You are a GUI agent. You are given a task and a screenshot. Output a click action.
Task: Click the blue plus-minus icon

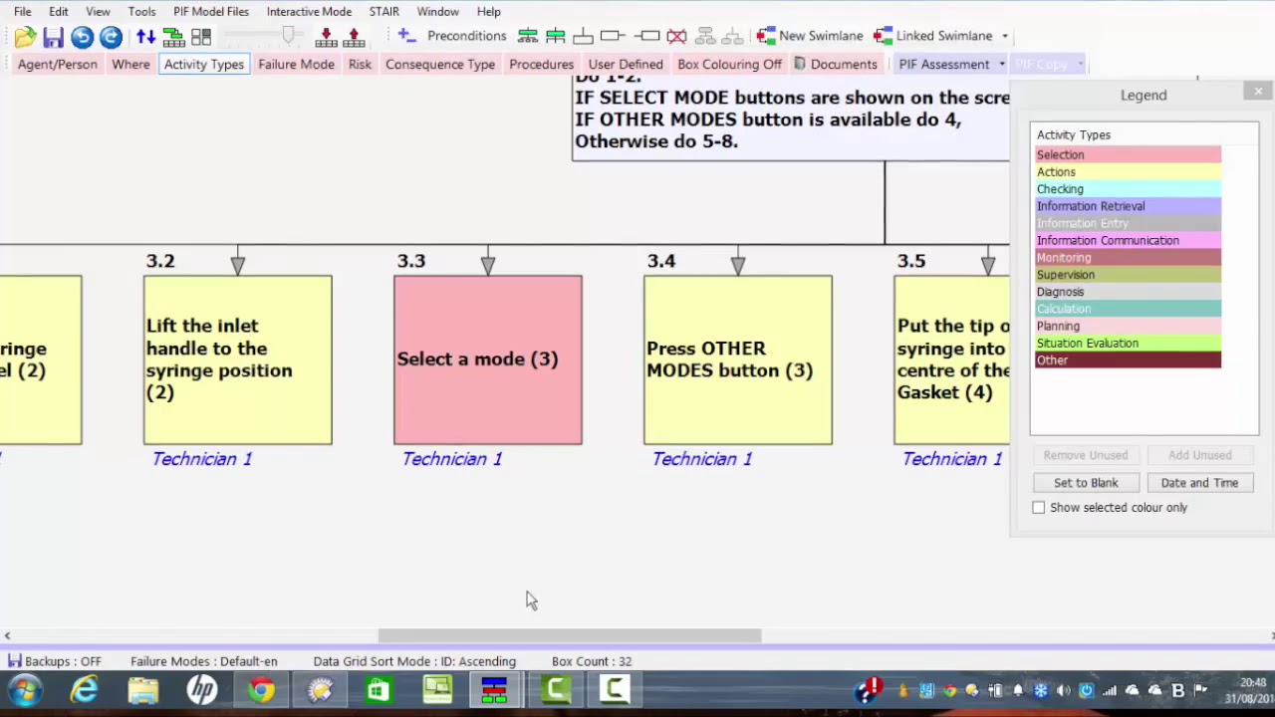(405, 36)
